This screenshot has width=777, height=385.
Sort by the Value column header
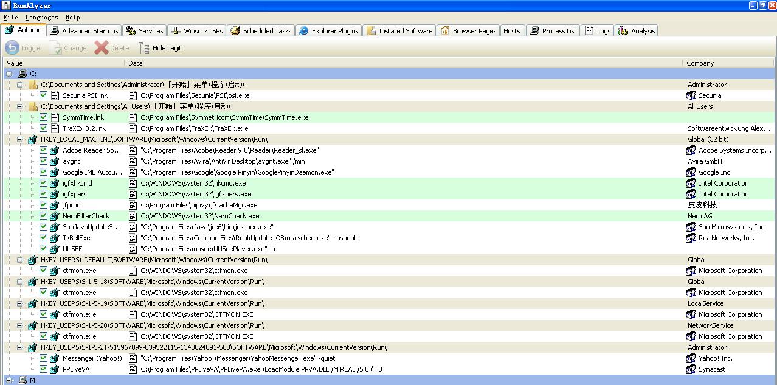tap(64, 63)
